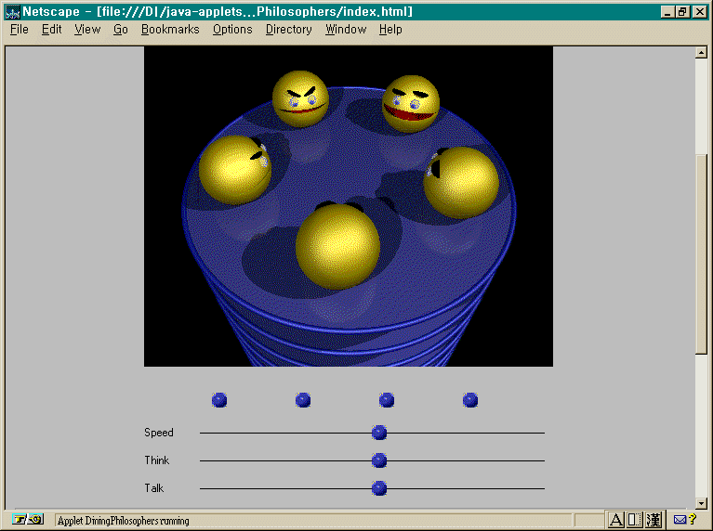Click the Speed slider knob
The image size is (713, 531).
379,433
